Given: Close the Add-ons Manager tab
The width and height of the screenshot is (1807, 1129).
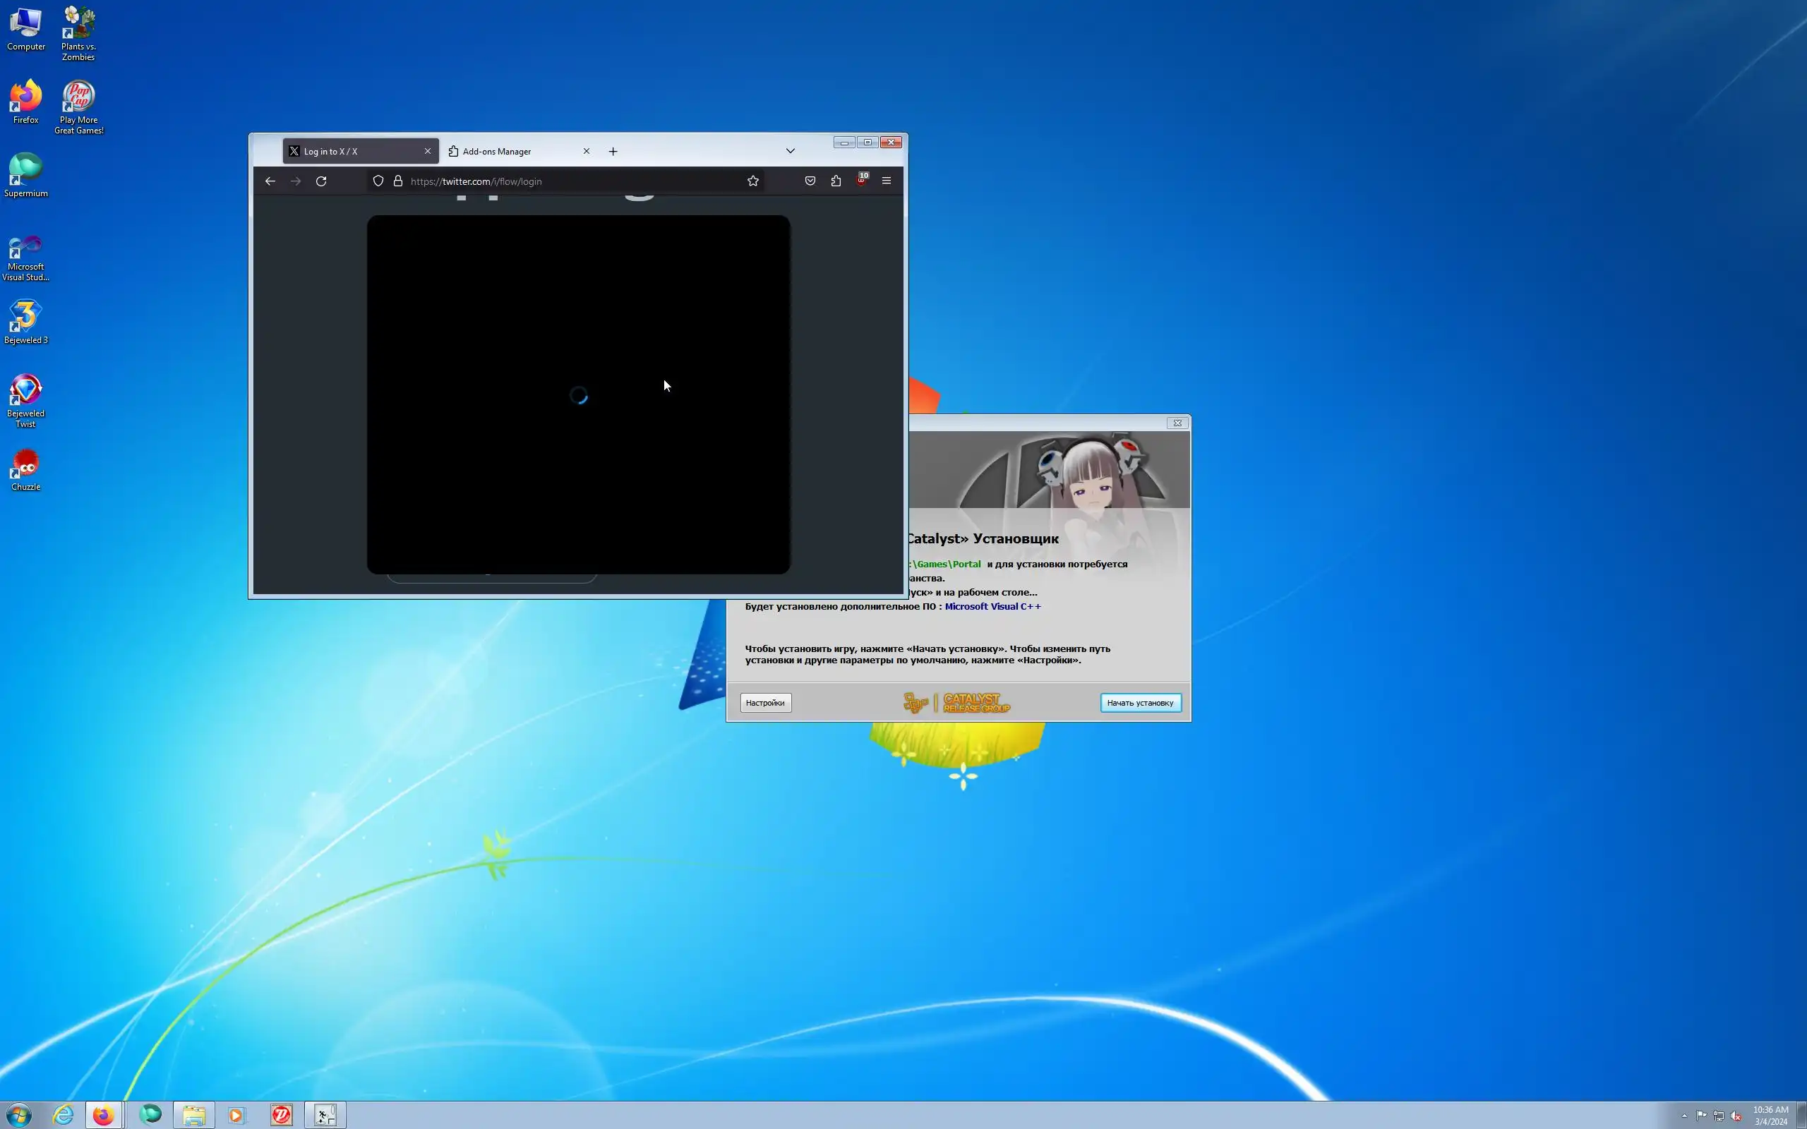Looking at the screenshot, I should point(586,151).
